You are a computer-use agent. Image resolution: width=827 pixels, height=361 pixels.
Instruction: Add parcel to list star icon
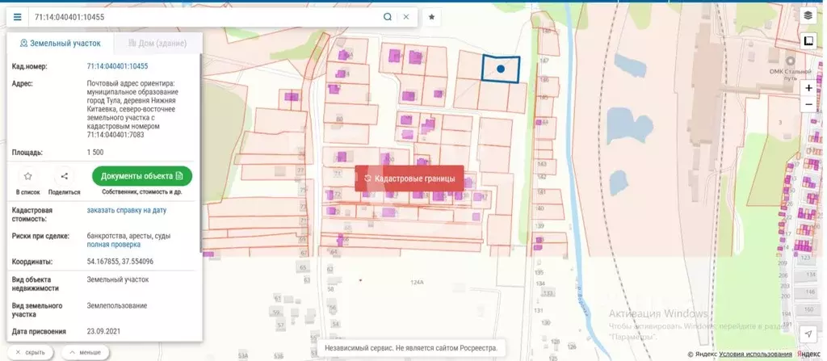tap(28, 176)
